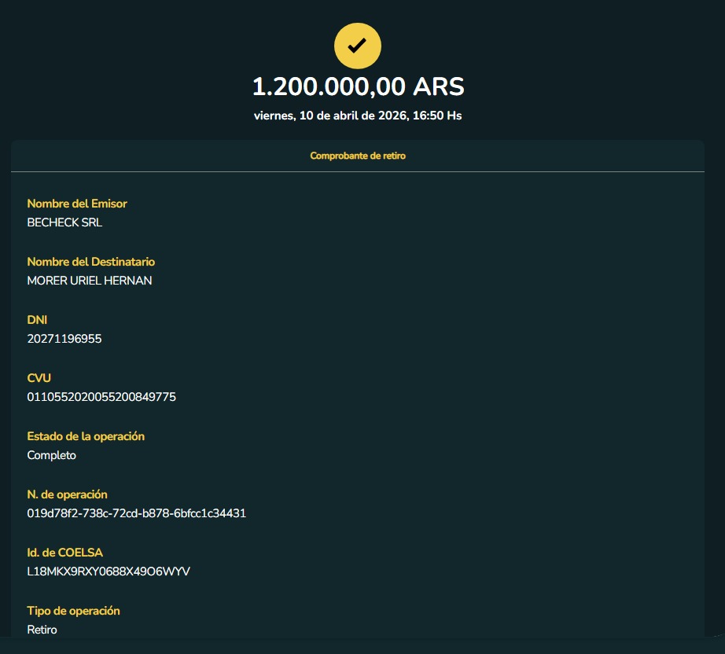Click the CVU field label

coord(39,378)
